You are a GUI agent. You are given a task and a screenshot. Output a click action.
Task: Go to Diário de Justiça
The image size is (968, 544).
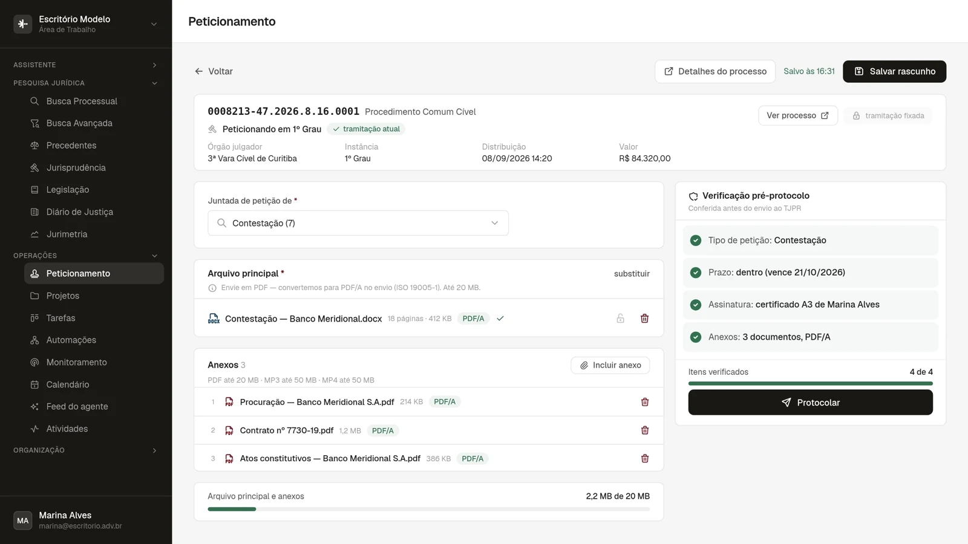pyautogui.click(x=94, y=212)
